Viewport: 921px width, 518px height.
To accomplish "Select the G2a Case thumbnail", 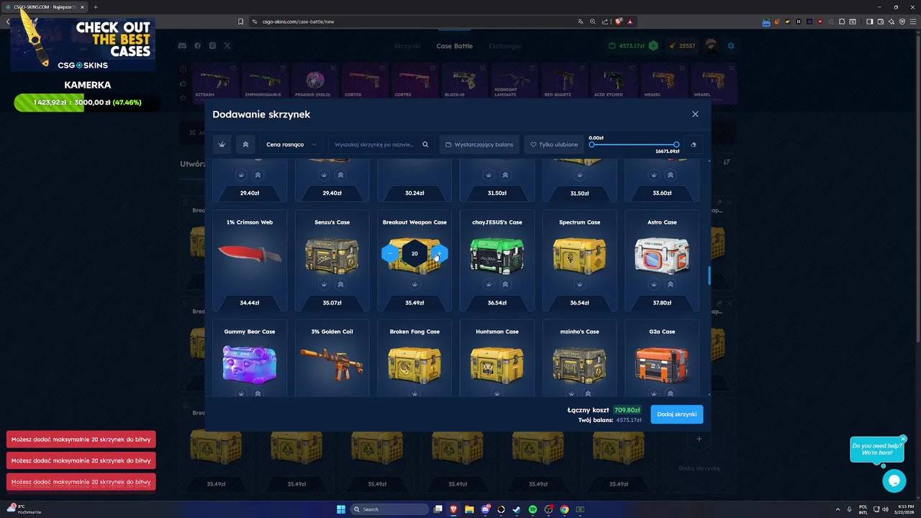I will click(x=662, y=364).
